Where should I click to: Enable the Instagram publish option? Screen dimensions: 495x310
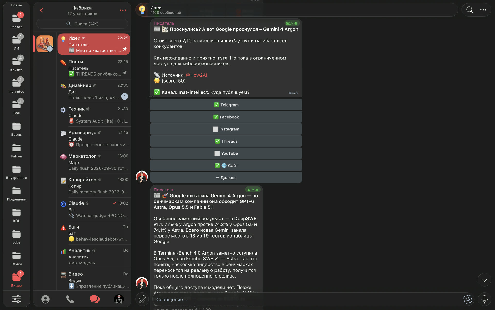click(226, 129)
